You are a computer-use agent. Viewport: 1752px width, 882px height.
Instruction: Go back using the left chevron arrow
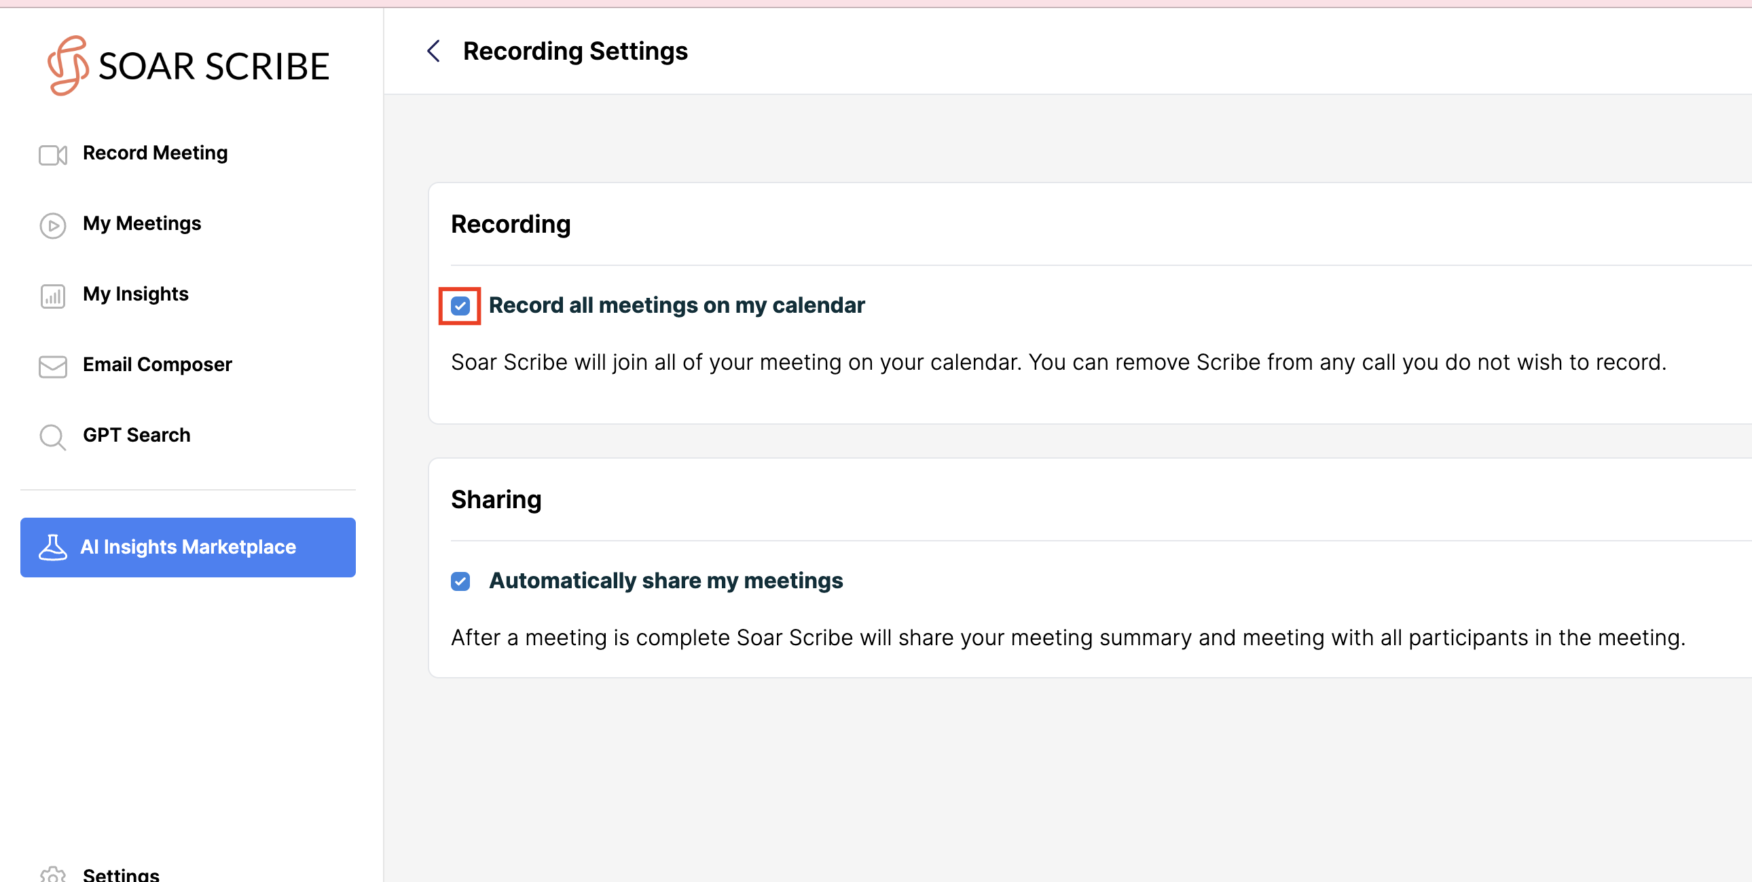433,51
